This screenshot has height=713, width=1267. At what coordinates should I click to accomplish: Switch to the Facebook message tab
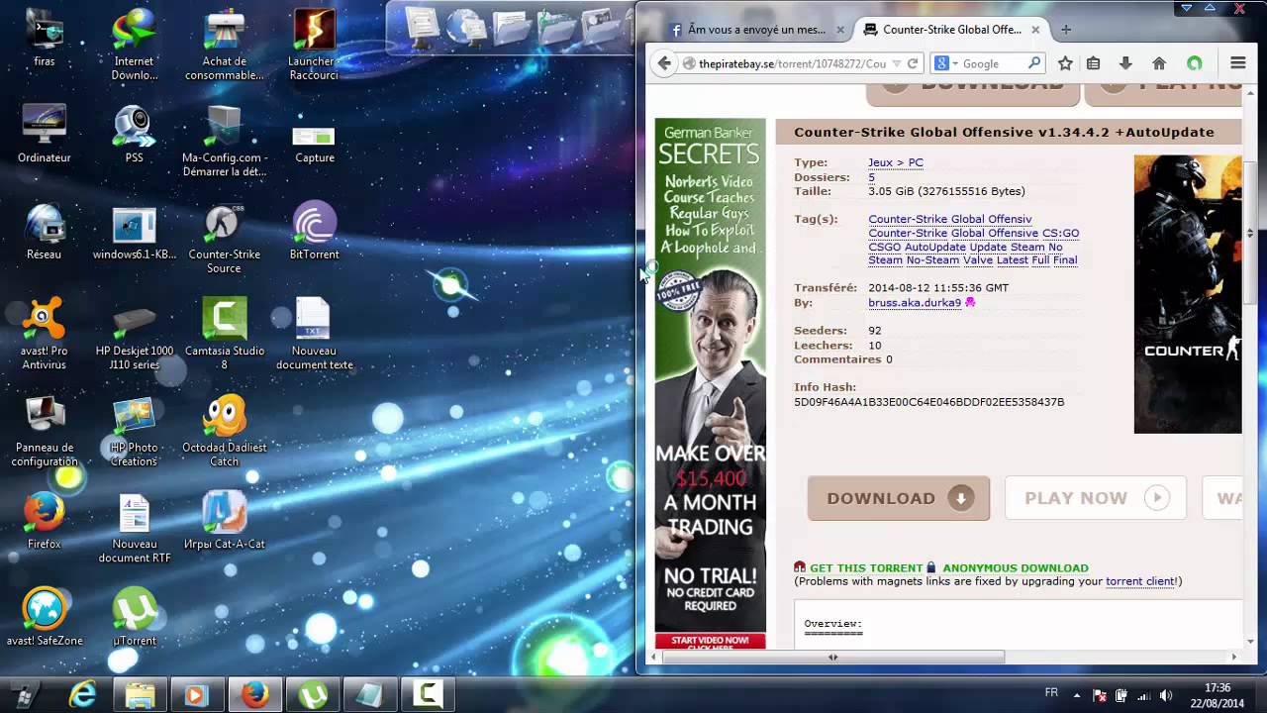coord(756,30)
